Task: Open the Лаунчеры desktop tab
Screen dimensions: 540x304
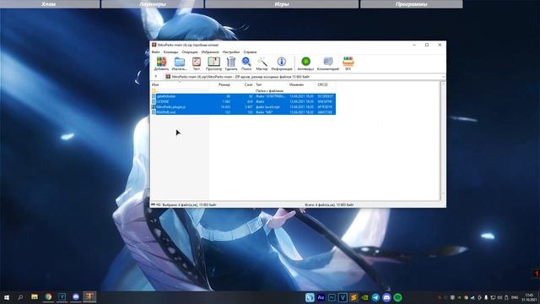Action: click(x=152, y=4)
